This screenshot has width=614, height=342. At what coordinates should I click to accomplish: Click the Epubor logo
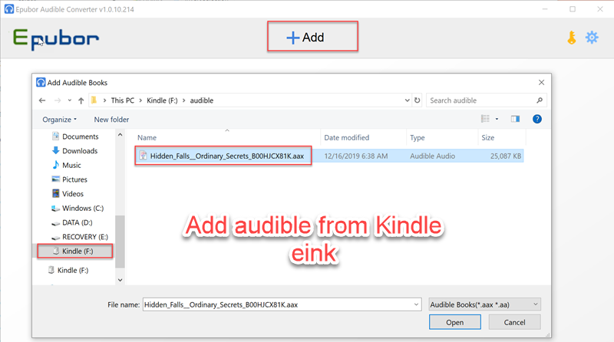coord(55,39)
